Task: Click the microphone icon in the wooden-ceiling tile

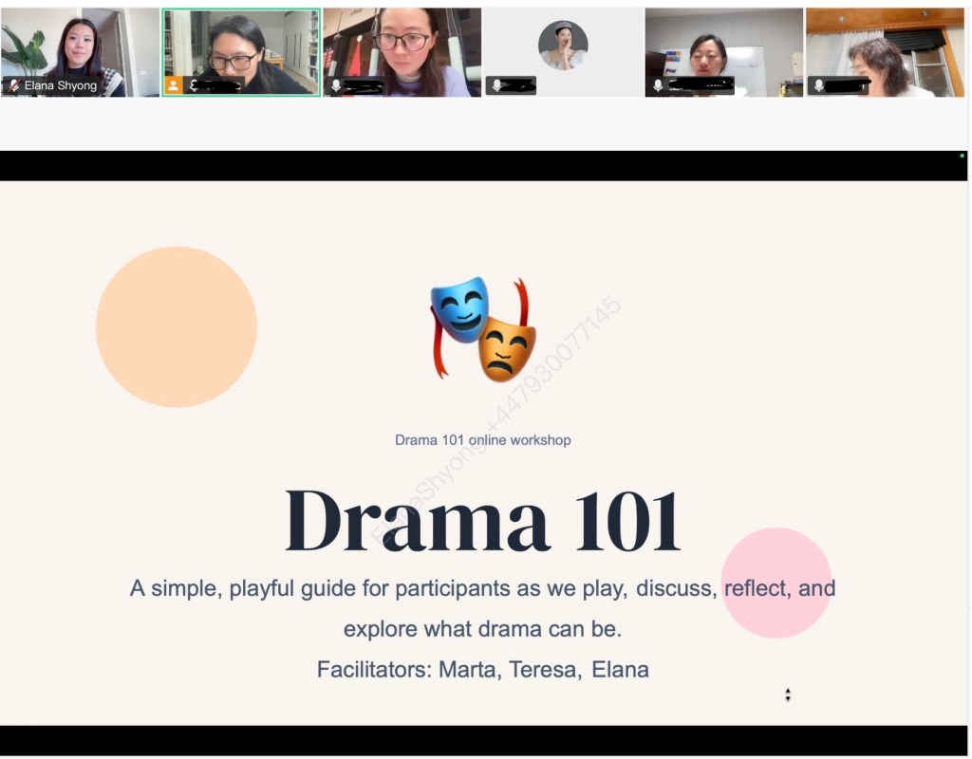Action: coord(818,85)
